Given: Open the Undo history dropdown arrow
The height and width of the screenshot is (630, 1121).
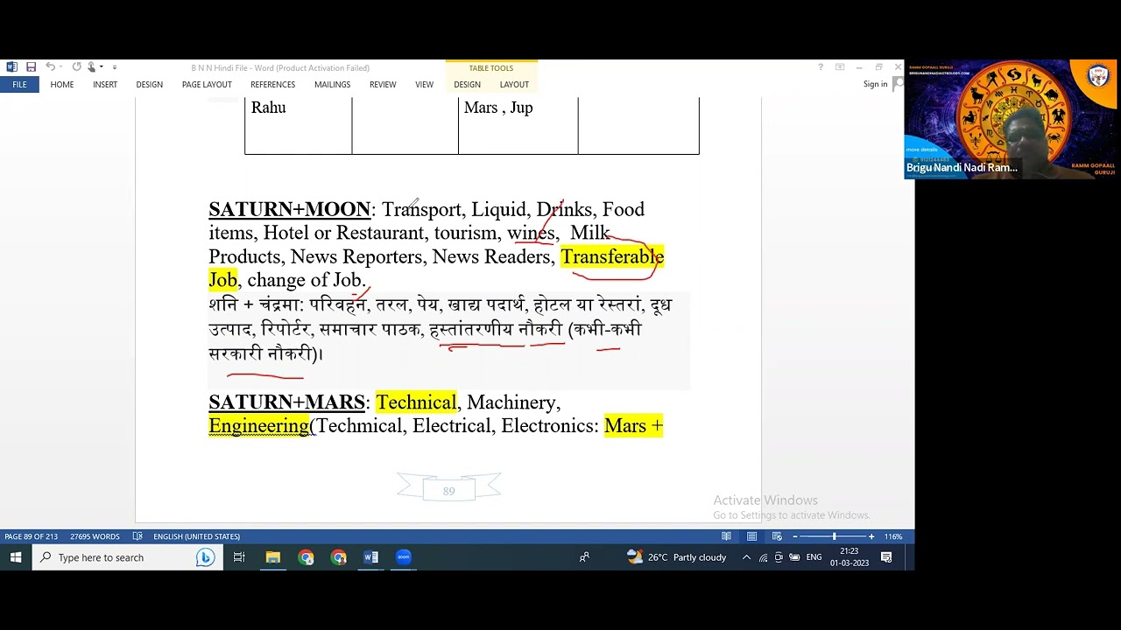Looking at the screenshot, I should pos(60,67).
